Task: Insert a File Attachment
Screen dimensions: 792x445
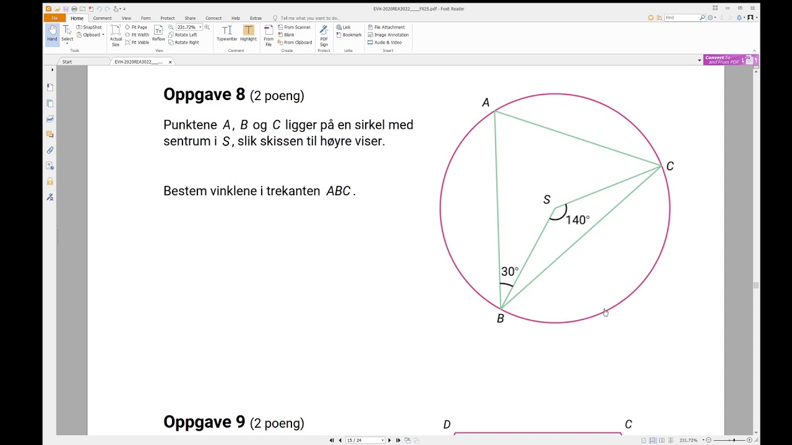Action: tap(386, 27)
